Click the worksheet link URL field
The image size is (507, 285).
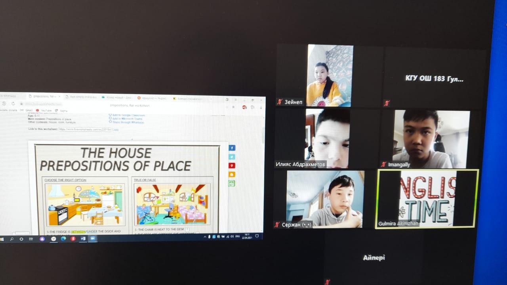[85, 129]
